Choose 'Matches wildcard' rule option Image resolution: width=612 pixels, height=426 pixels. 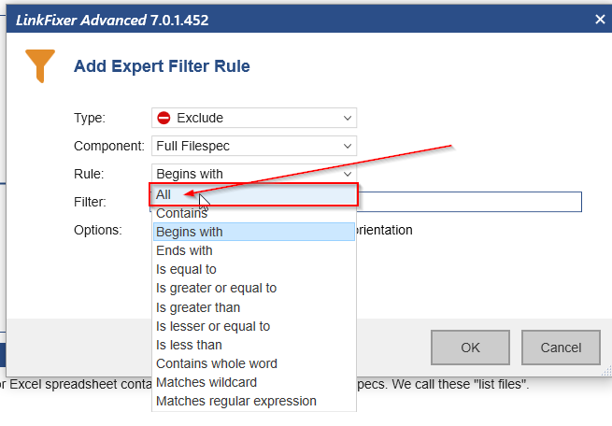pyautogui.click(x=254, y=382)
